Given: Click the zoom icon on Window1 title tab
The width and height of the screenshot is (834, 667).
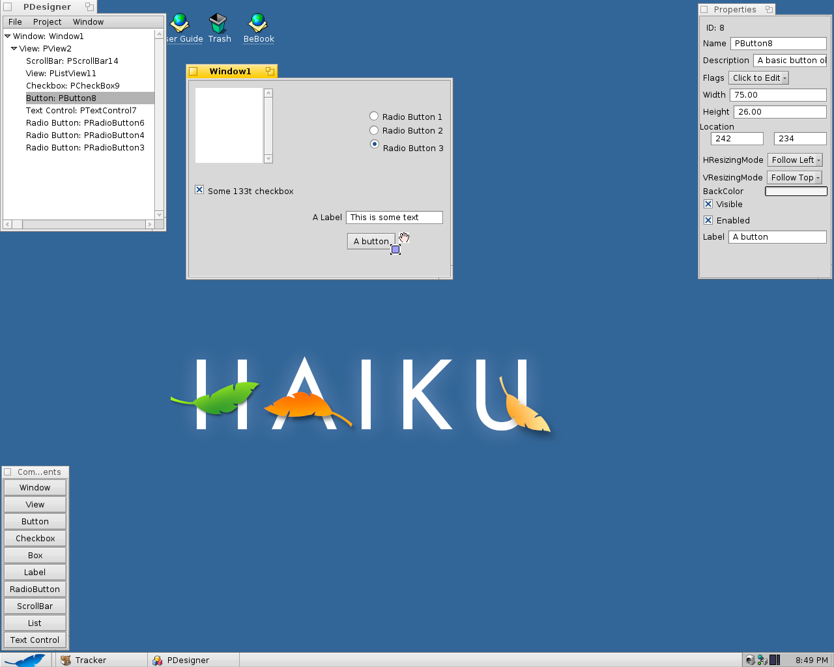Looking at the screenshot, I should pos(270,71).
